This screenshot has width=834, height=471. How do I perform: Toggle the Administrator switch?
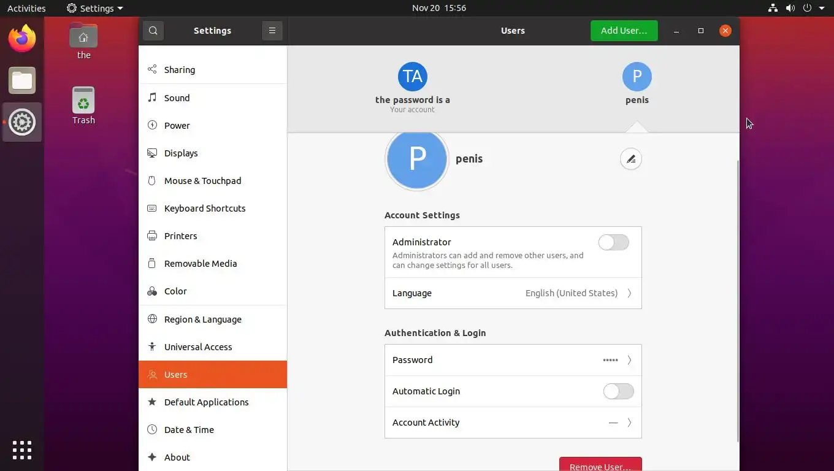coord(614,242)
